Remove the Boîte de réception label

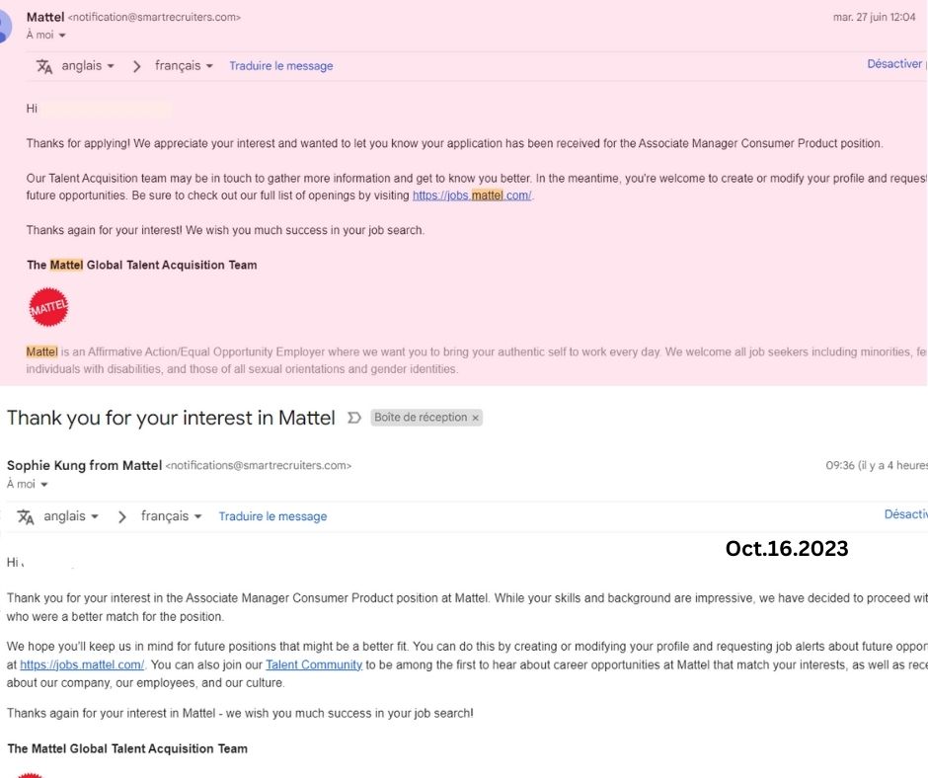475,418
